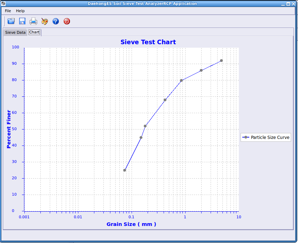Select the Chart tab
The image size is (298, 243).
(x=34, y=32)
